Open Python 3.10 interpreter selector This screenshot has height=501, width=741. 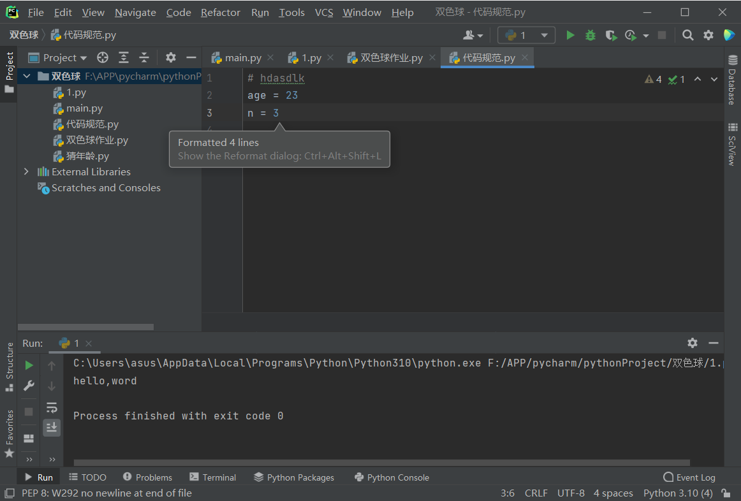(x=678, y=493)
